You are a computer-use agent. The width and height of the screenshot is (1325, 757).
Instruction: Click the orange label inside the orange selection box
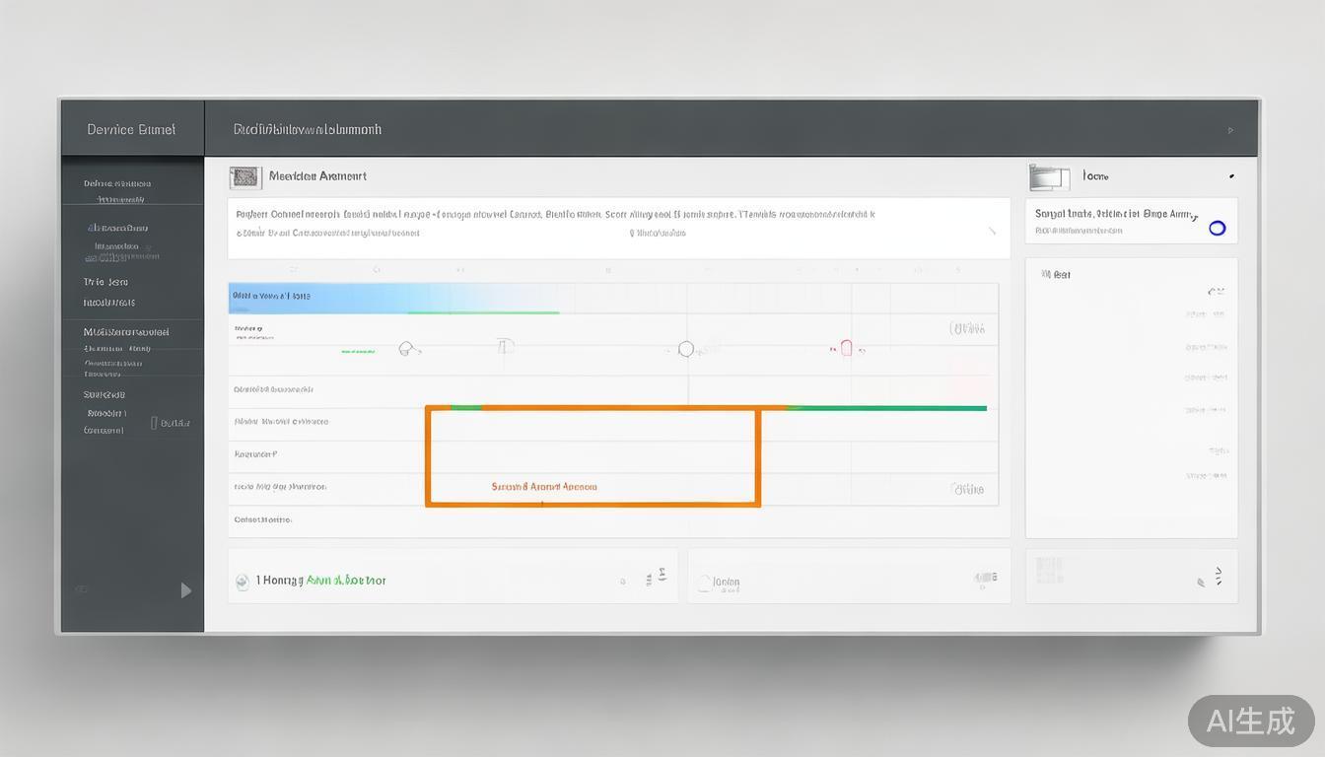coord(544,487)
